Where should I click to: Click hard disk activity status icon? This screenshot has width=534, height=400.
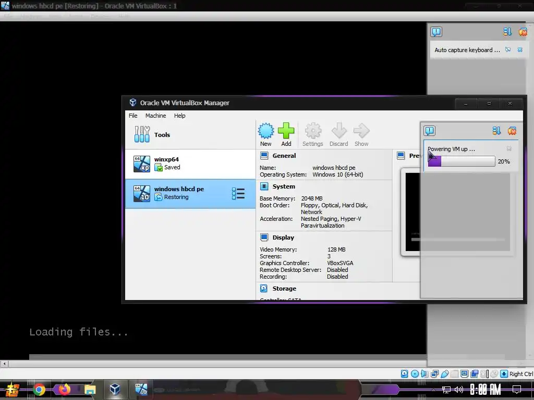pyautogui.click(x=404, y=374)
